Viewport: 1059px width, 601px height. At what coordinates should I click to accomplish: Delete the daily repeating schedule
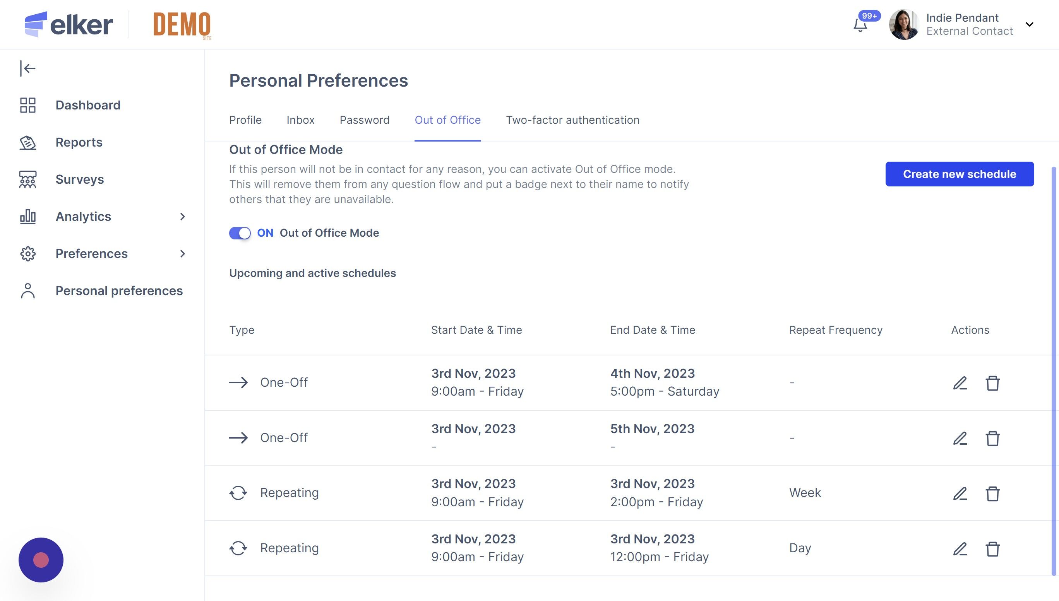click(992, 548)
